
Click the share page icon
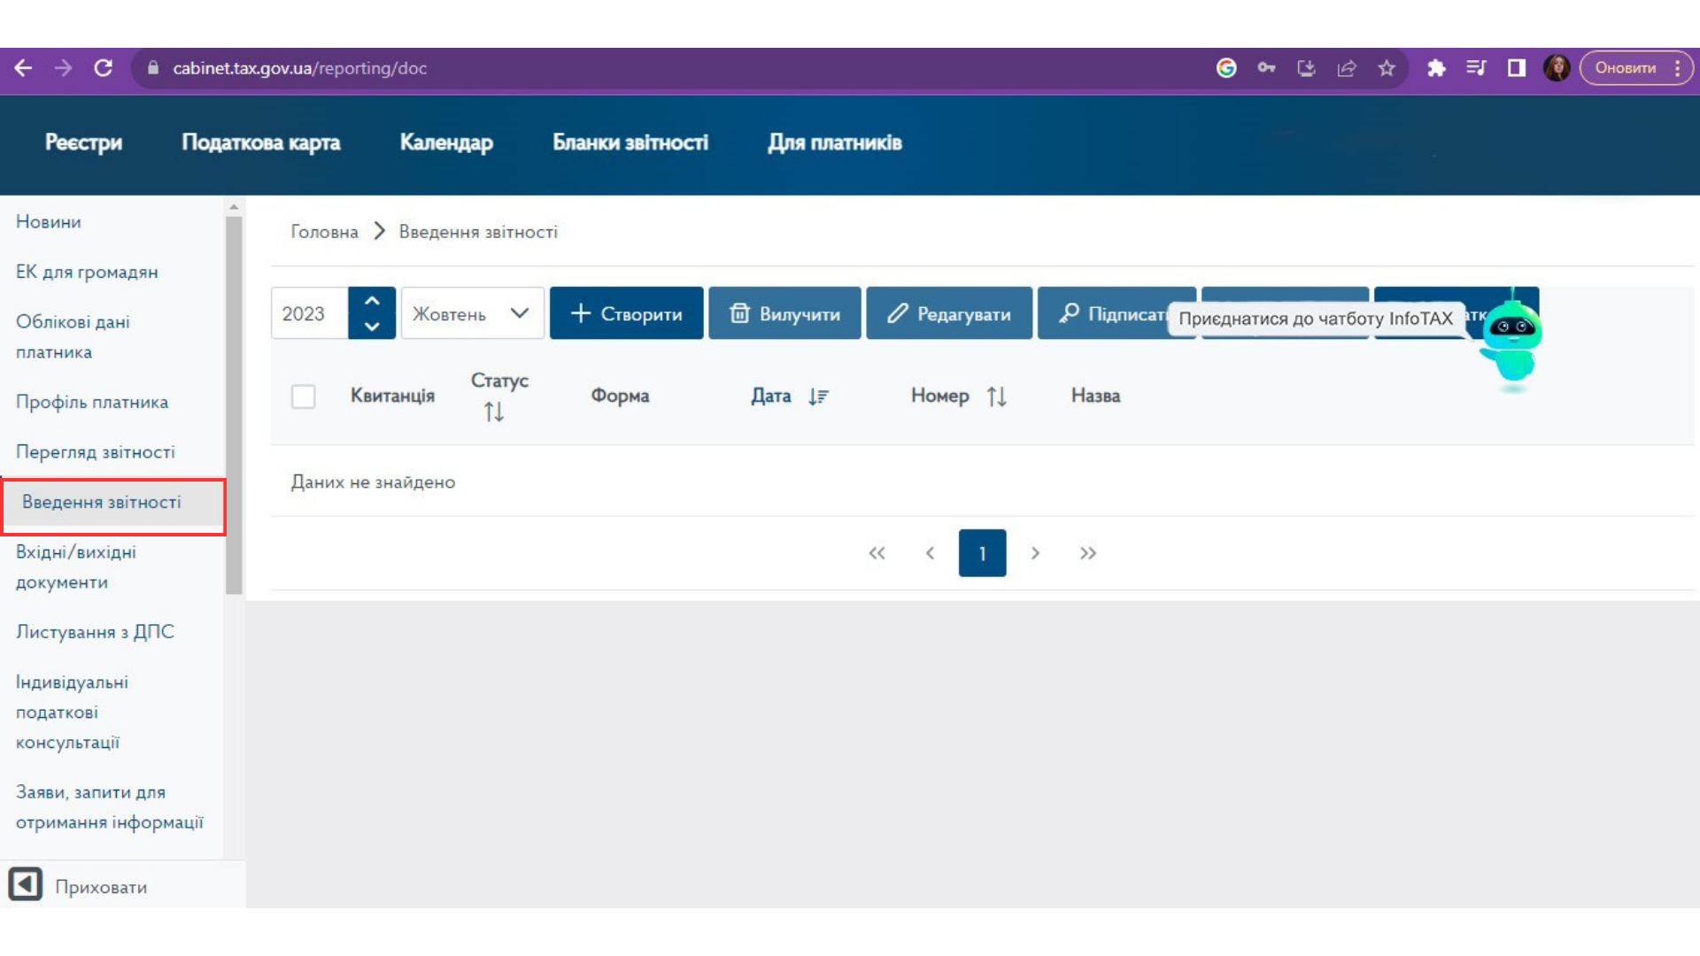tap(1347, 68)
